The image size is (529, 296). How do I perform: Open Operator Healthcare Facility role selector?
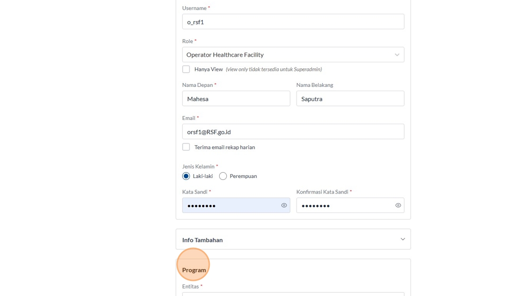tap(288, 55)
